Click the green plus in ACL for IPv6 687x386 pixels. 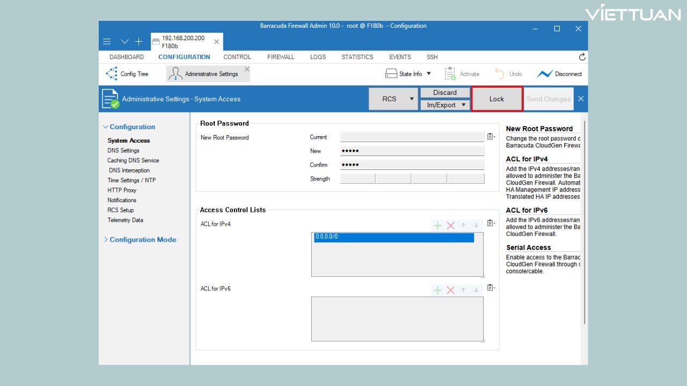pos(437,290)
